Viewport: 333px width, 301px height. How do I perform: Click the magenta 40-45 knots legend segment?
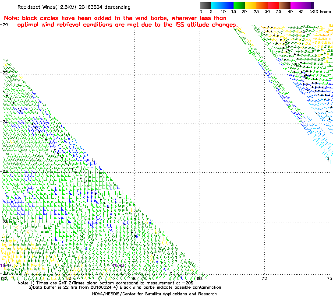[x=296, y=5]
